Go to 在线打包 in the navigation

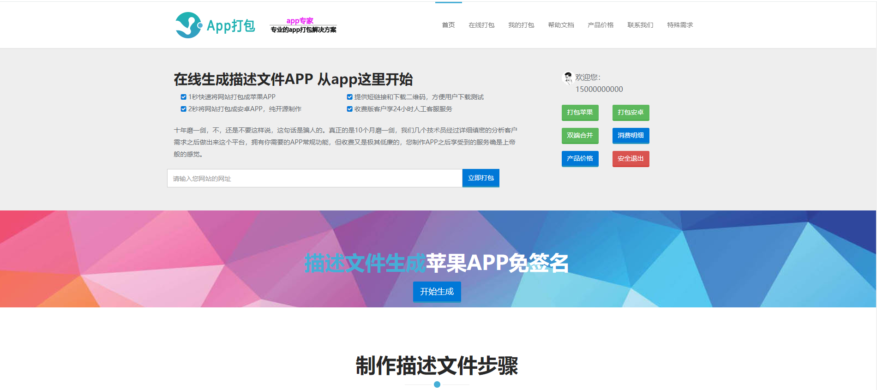pos(481,25)
